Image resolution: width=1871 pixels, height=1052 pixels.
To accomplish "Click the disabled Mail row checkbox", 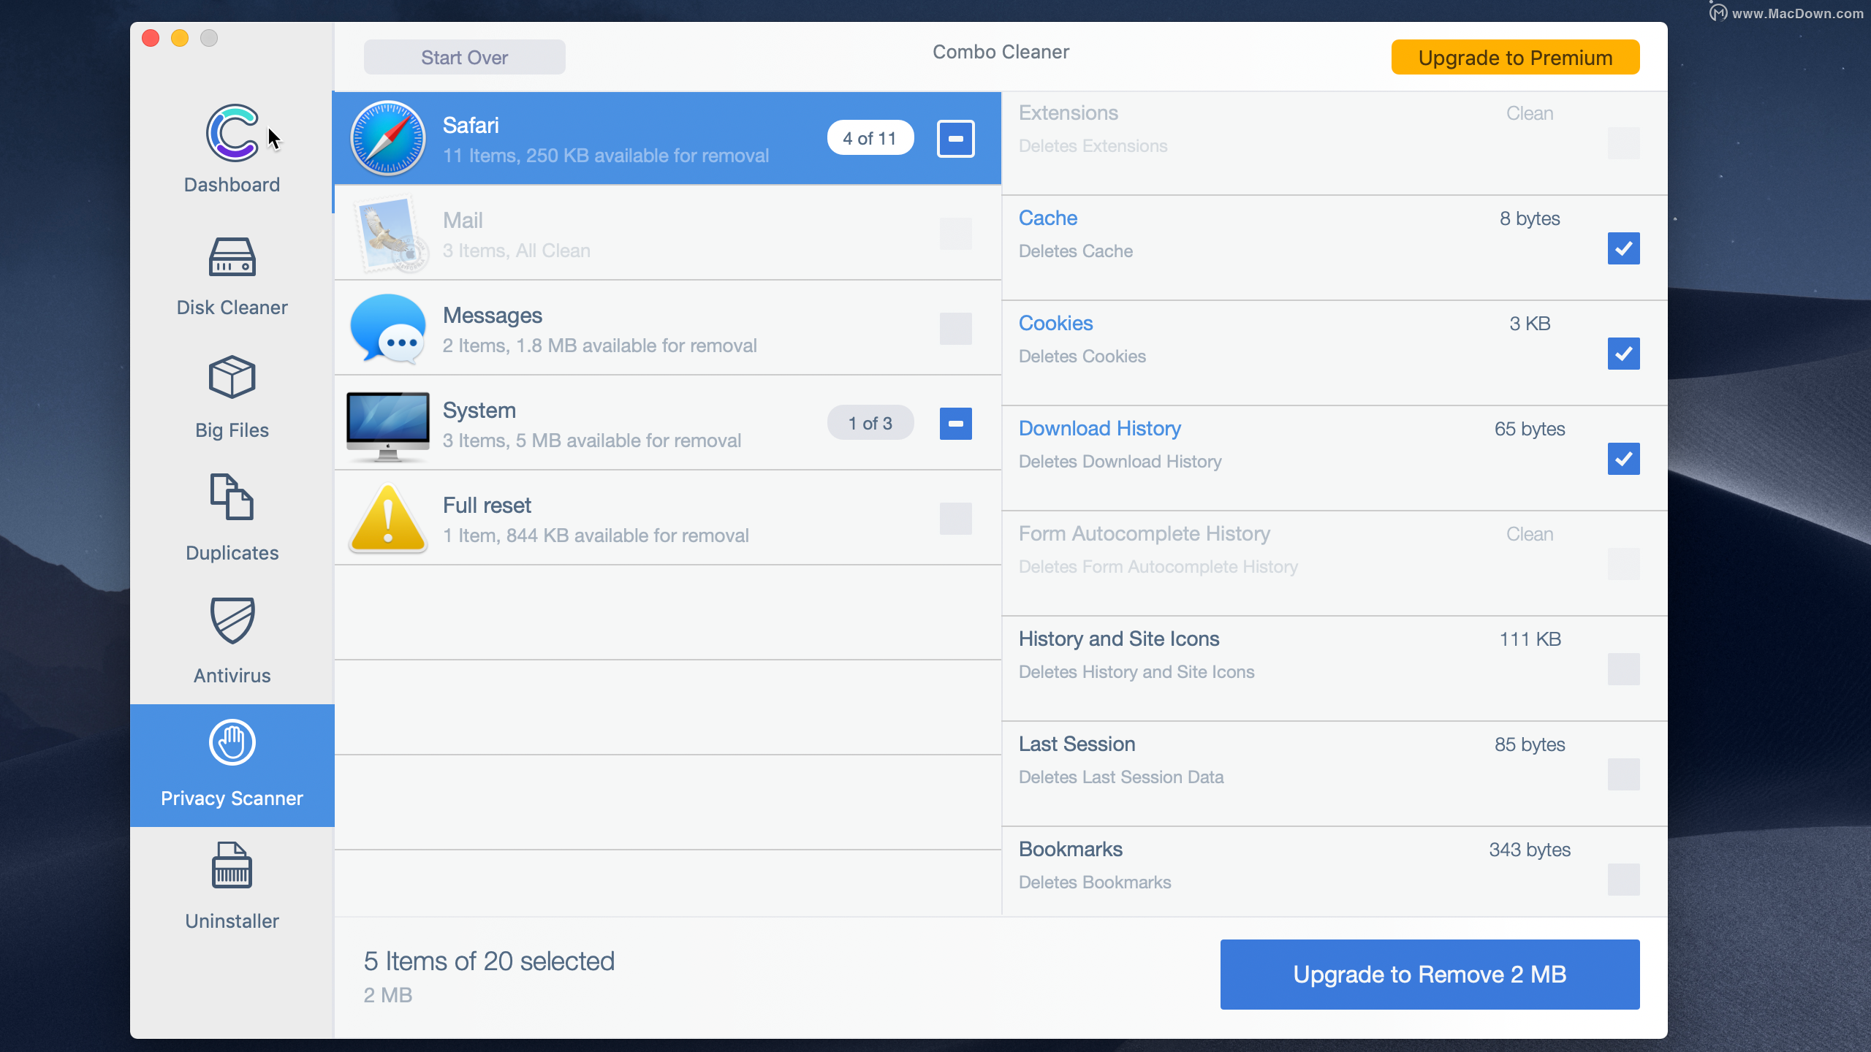I will 956,234.
